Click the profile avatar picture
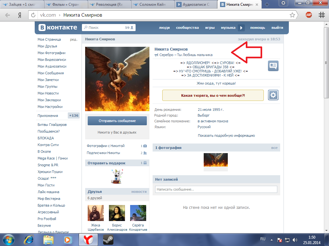 coord(117,79)
